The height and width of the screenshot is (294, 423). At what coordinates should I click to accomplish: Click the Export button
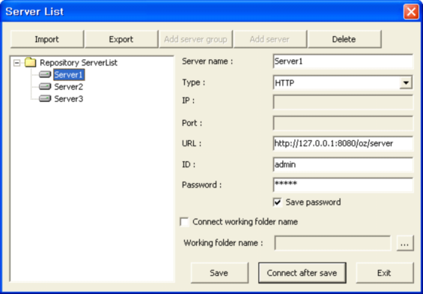pyautogui.click(x=121, y=39)
